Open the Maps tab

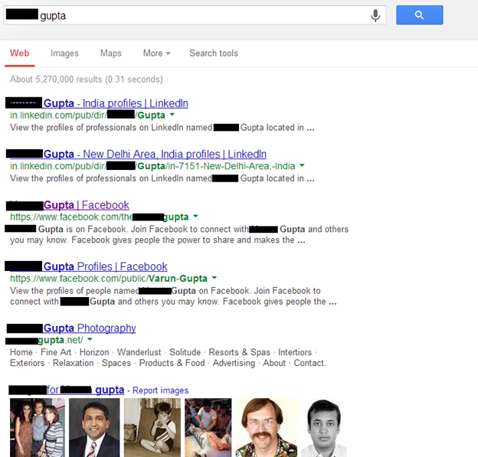point(111,54)
